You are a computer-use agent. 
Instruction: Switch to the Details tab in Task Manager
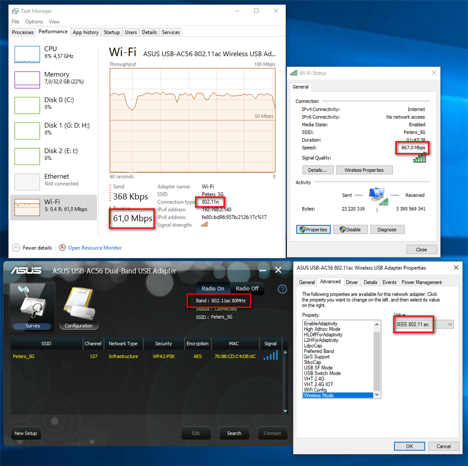click(149, 32)
